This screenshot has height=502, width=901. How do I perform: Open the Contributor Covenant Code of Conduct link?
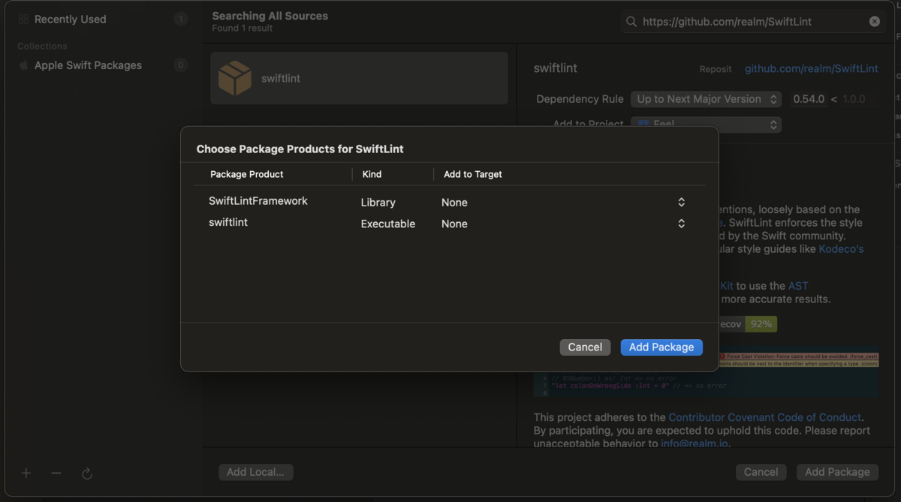[765, 417]
